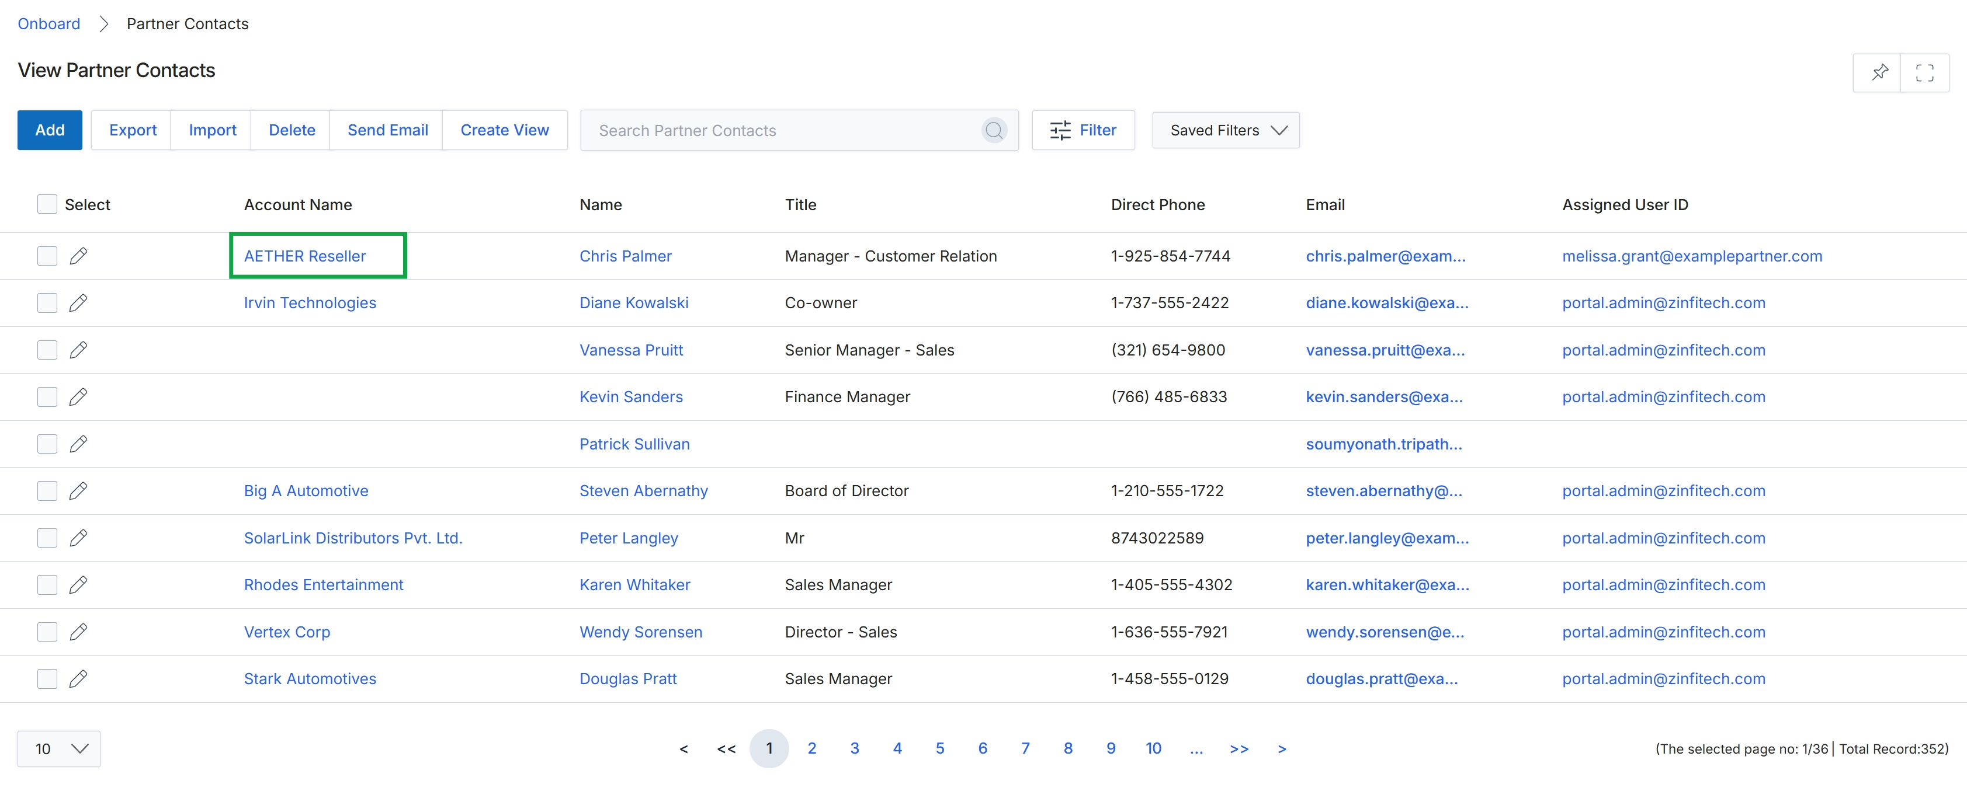Edit pencil icon for Patrick Sullivan row
Image resolution: width=1967 pixels, height=812 pixels.
click(78, 444)
